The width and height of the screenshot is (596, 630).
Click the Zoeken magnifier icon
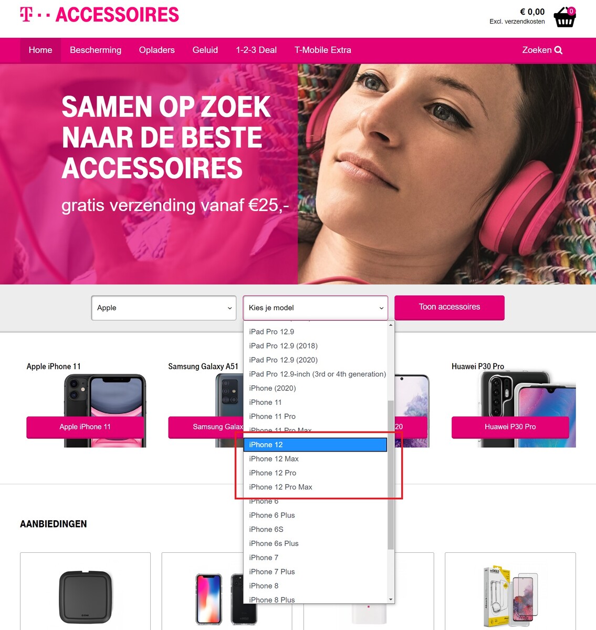[x=558, y=50]
